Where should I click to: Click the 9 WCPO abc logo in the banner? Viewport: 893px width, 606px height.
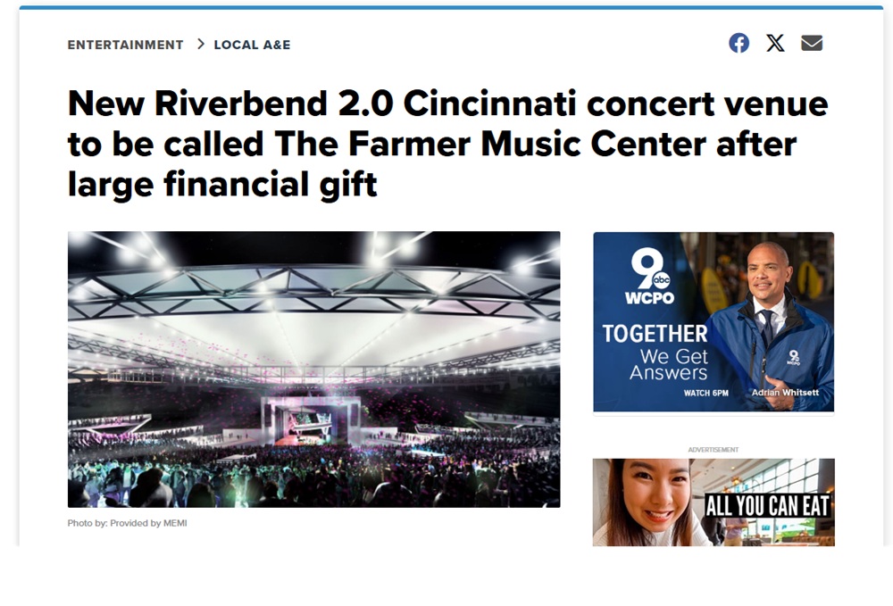click(649, 277)
